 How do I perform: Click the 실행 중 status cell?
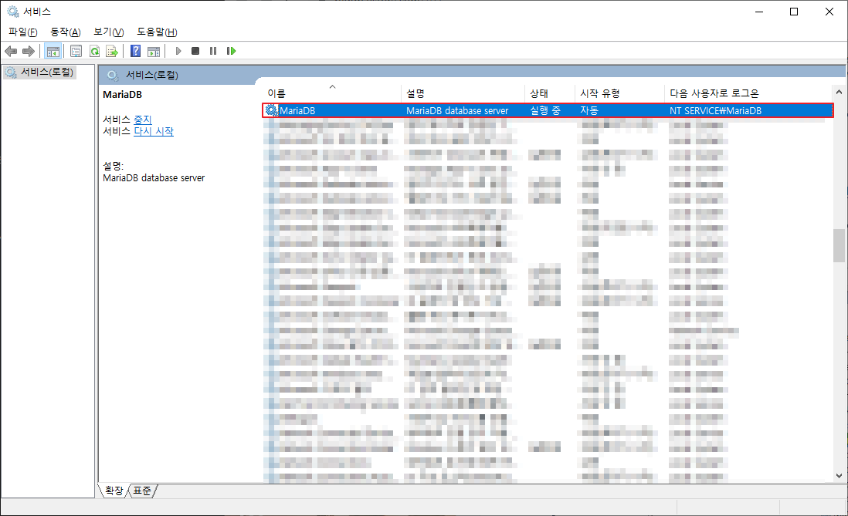pyautogui.click(x=545, y=111)
